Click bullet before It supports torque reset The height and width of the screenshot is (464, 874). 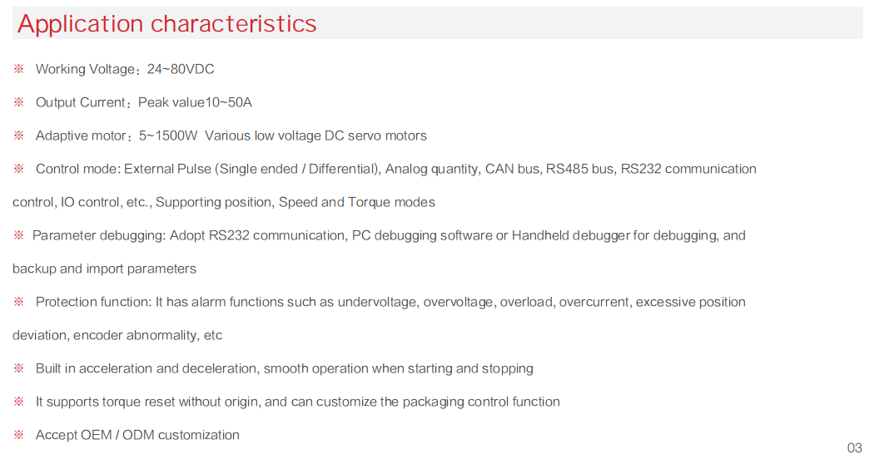coord(18,402)
